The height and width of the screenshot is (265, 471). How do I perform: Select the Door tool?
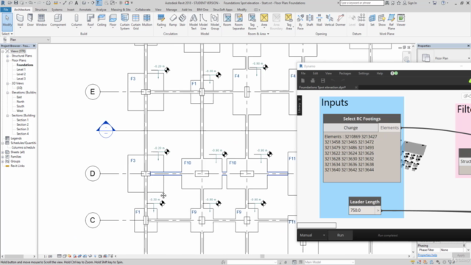click(30, 20)
